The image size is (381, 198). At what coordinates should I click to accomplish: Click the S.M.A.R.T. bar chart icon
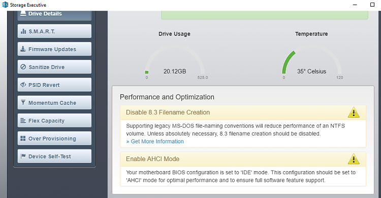(x=23, y=31)
